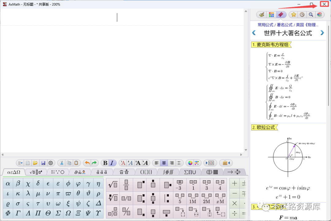This screenshot has height=221, width=331.
Task: Insert the Greek letter alpha α
Action: coord(8,183)
